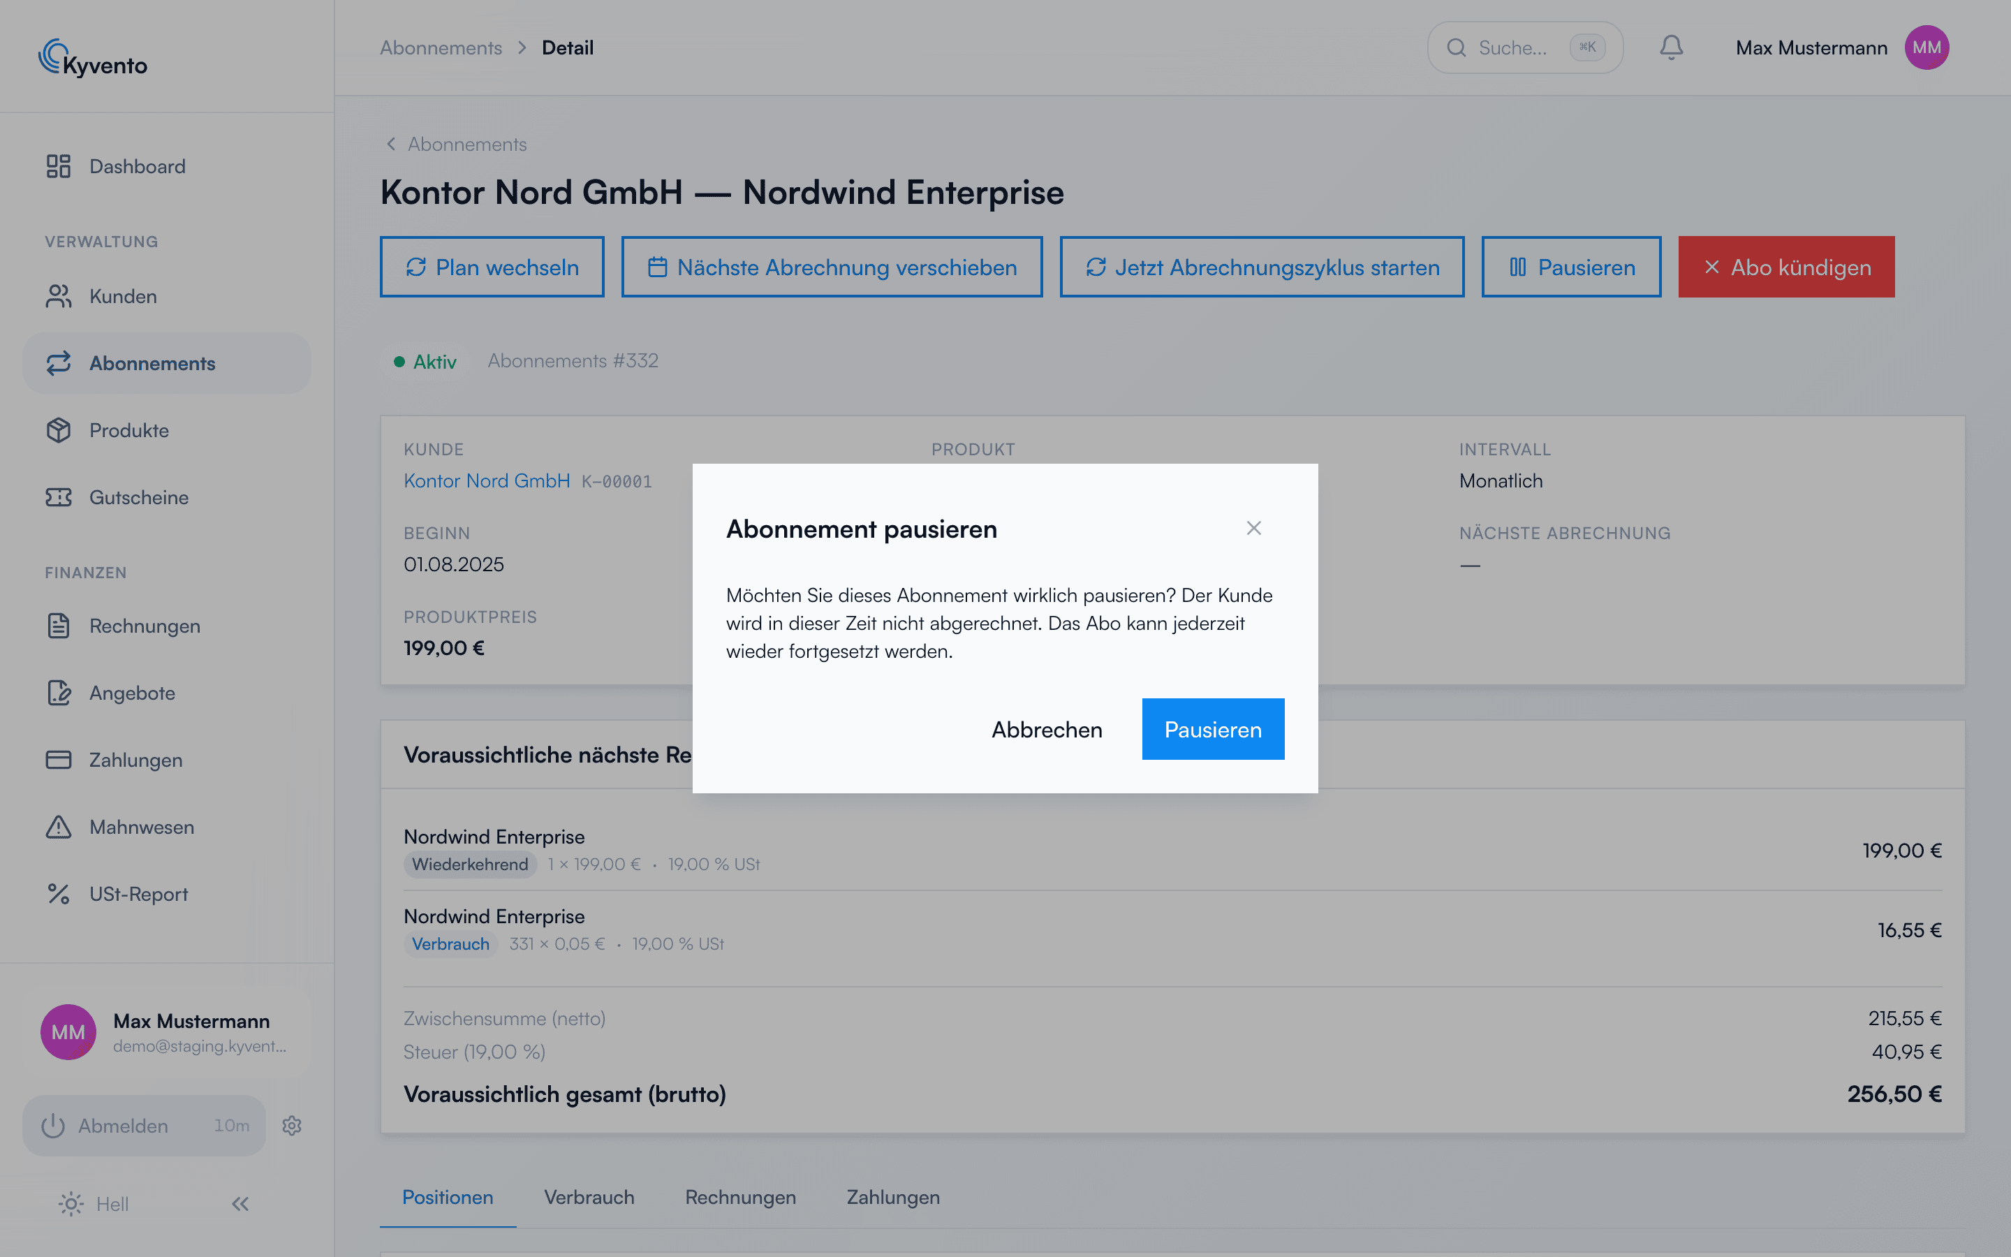Click the Beginn date 01.08.2025
Image resolution: width=2011 pixels, height=1257 pixels.
click(454, 564)
